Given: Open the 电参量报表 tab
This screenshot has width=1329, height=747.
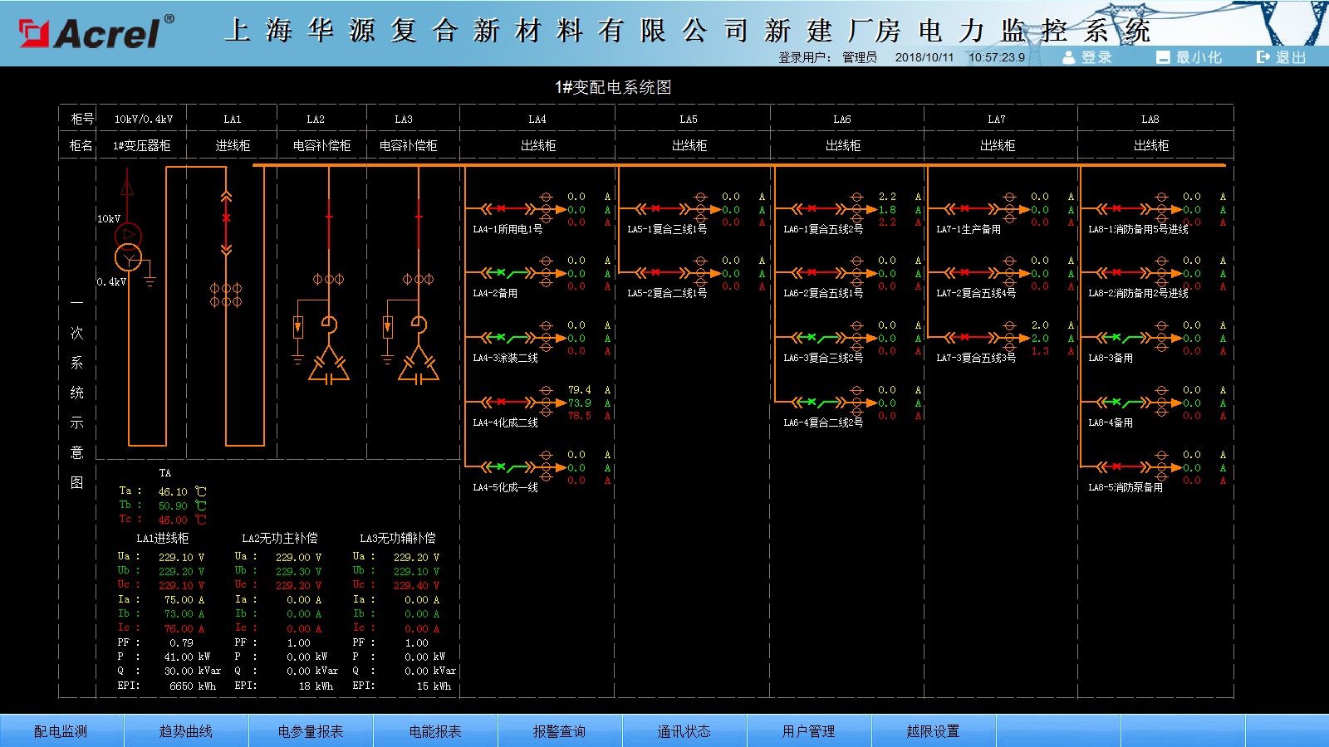Looking at the screenshot, I should [311, 731].
